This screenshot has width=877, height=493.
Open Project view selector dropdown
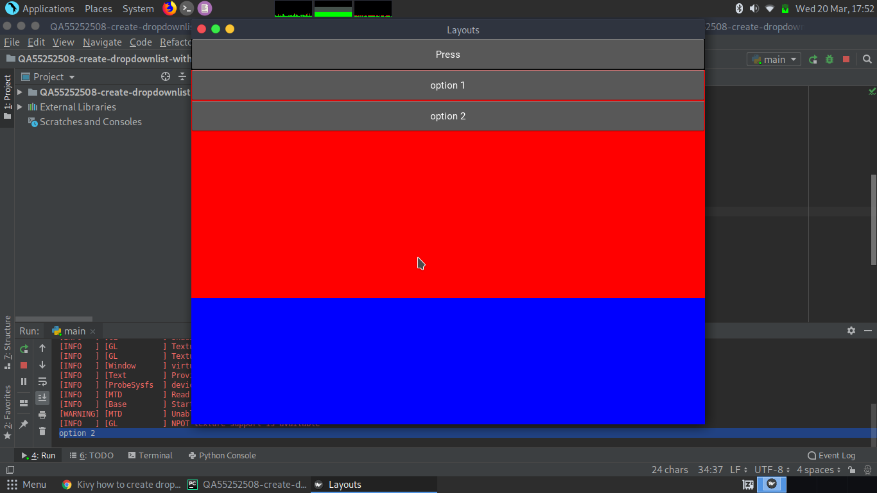coord(48,76)
